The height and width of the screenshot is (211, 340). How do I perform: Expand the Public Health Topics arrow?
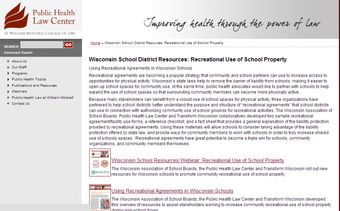point(8,80)
